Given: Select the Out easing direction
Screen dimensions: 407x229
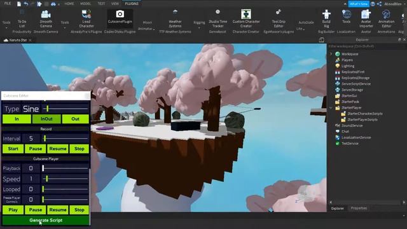Looking at the screenshot, I should (75, 119).
